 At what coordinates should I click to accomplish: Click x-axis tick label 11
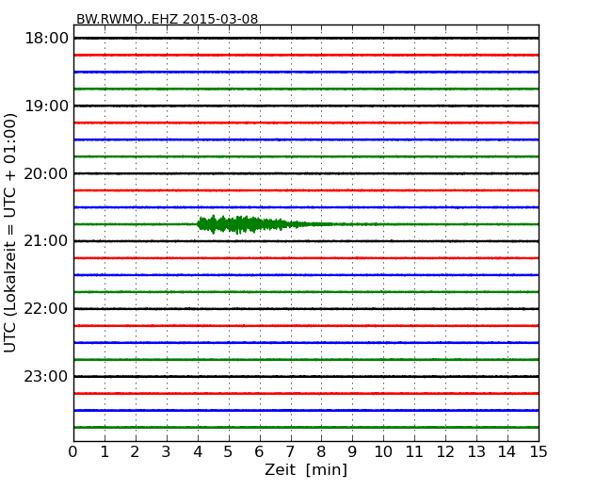[414, 452]
